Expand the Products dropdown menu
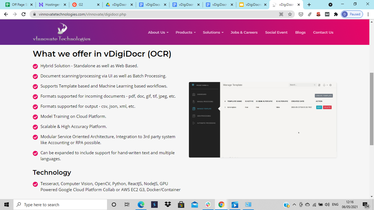This screenshot has width=374, height=210. coord(186,32)
